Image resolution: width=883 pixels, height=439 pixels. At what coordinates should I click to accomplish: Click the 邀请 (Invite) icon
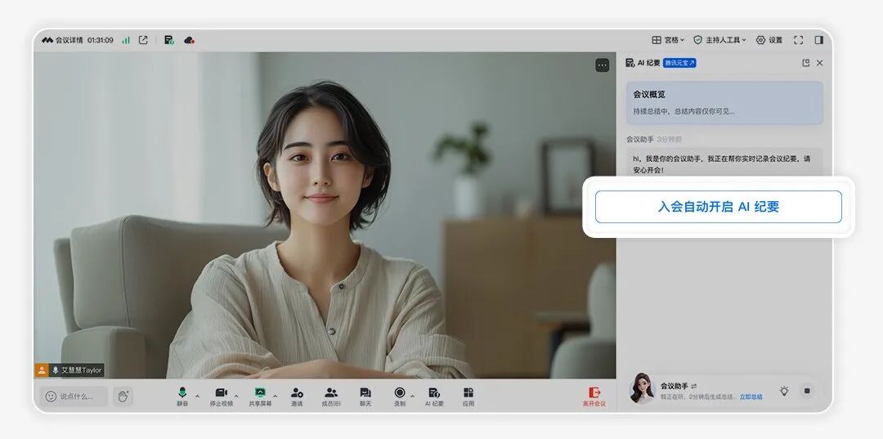[x=297, y=396]
